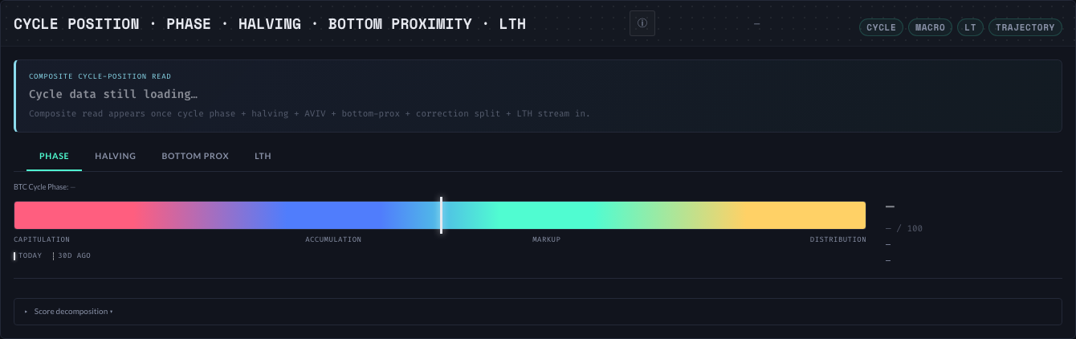Switch to the PHASE tab
1076x339 pixels.
[55, 156]
